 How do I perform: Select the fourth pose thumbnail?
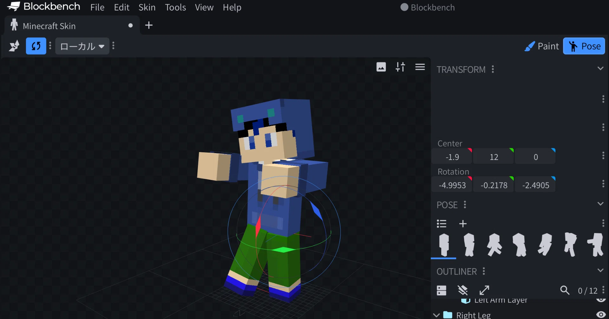[x=520, y=245]
